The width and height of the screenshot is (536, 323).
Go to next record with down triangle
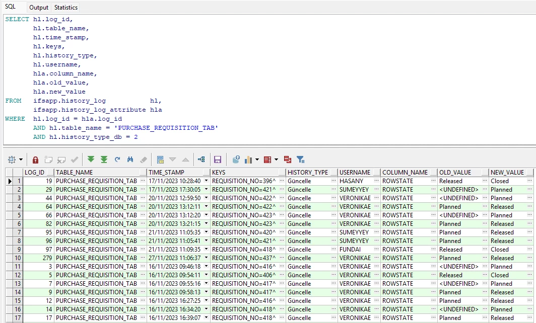173,159
